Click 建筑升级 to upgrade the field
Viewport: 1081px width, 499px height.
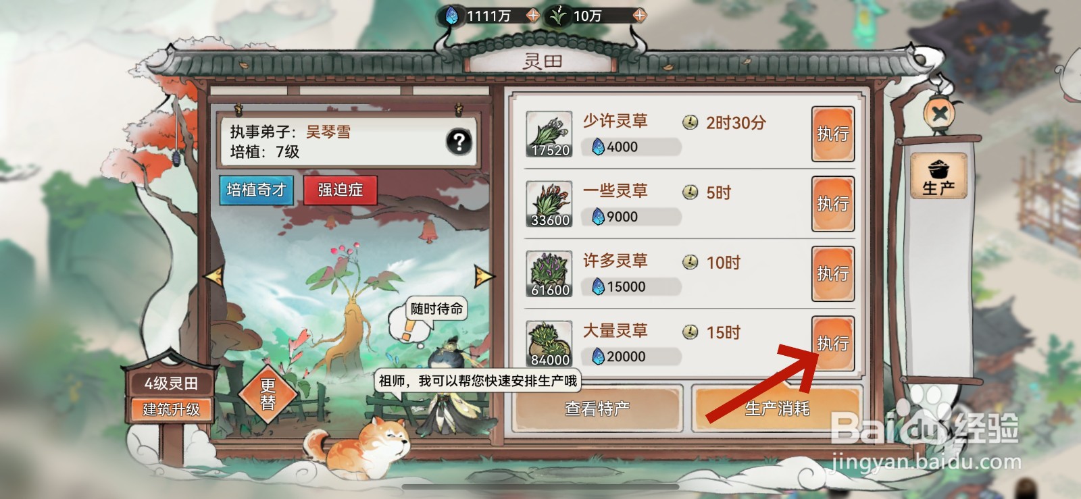[171, 409]
